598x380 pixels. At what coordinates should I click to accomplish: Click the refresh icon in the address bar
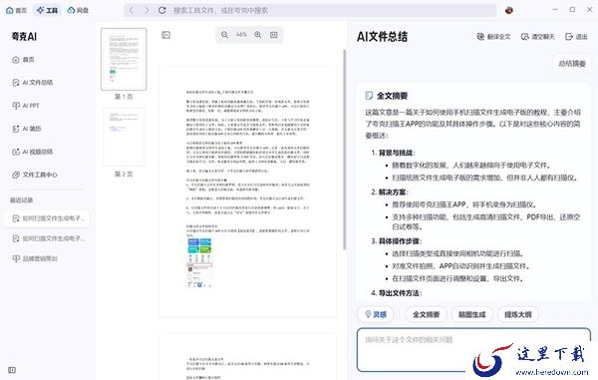click(x=162, y=10)
